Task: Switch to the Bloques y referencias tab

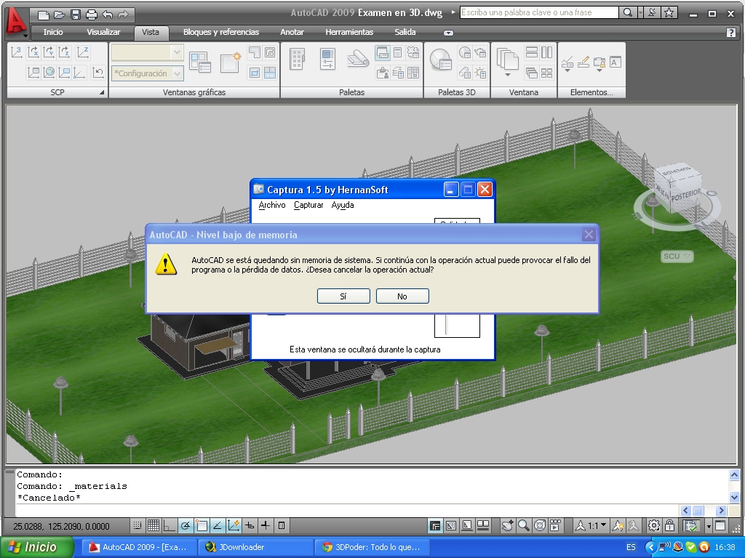Action: coord(221,32)
